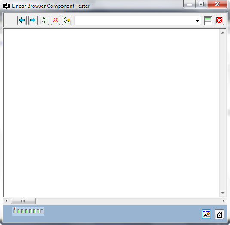Go back with the blue left arrow
Screen dimensions: 230x225
[x=22, y=20]
